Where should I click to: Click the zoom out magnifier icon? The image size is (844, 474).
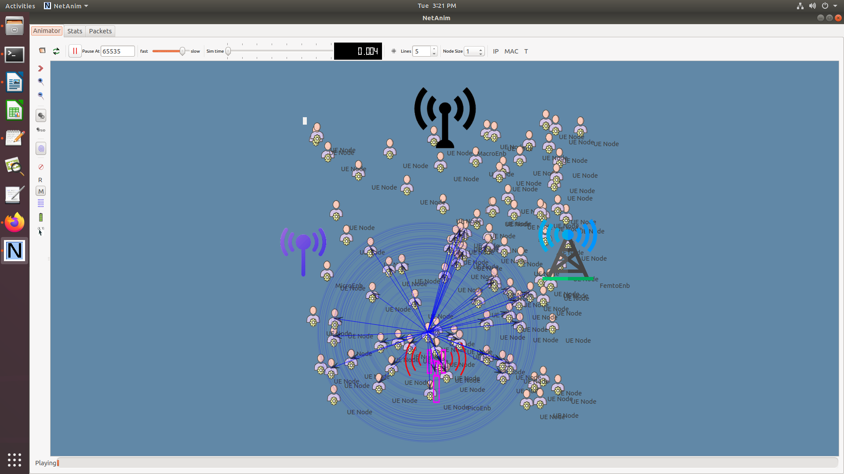(x=41, y=95)
